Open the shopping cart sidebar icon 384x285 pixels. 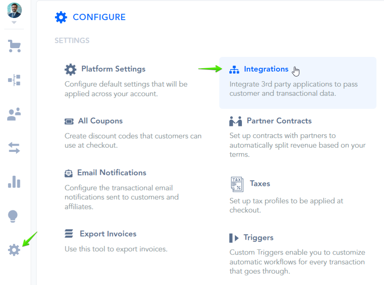coord(14,46)
